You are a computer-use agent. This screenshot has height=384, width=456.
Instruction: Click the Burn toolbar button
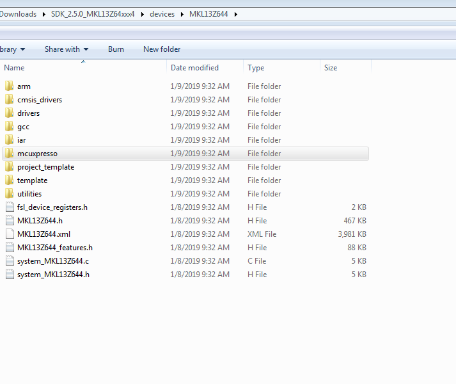click(116, 49)
